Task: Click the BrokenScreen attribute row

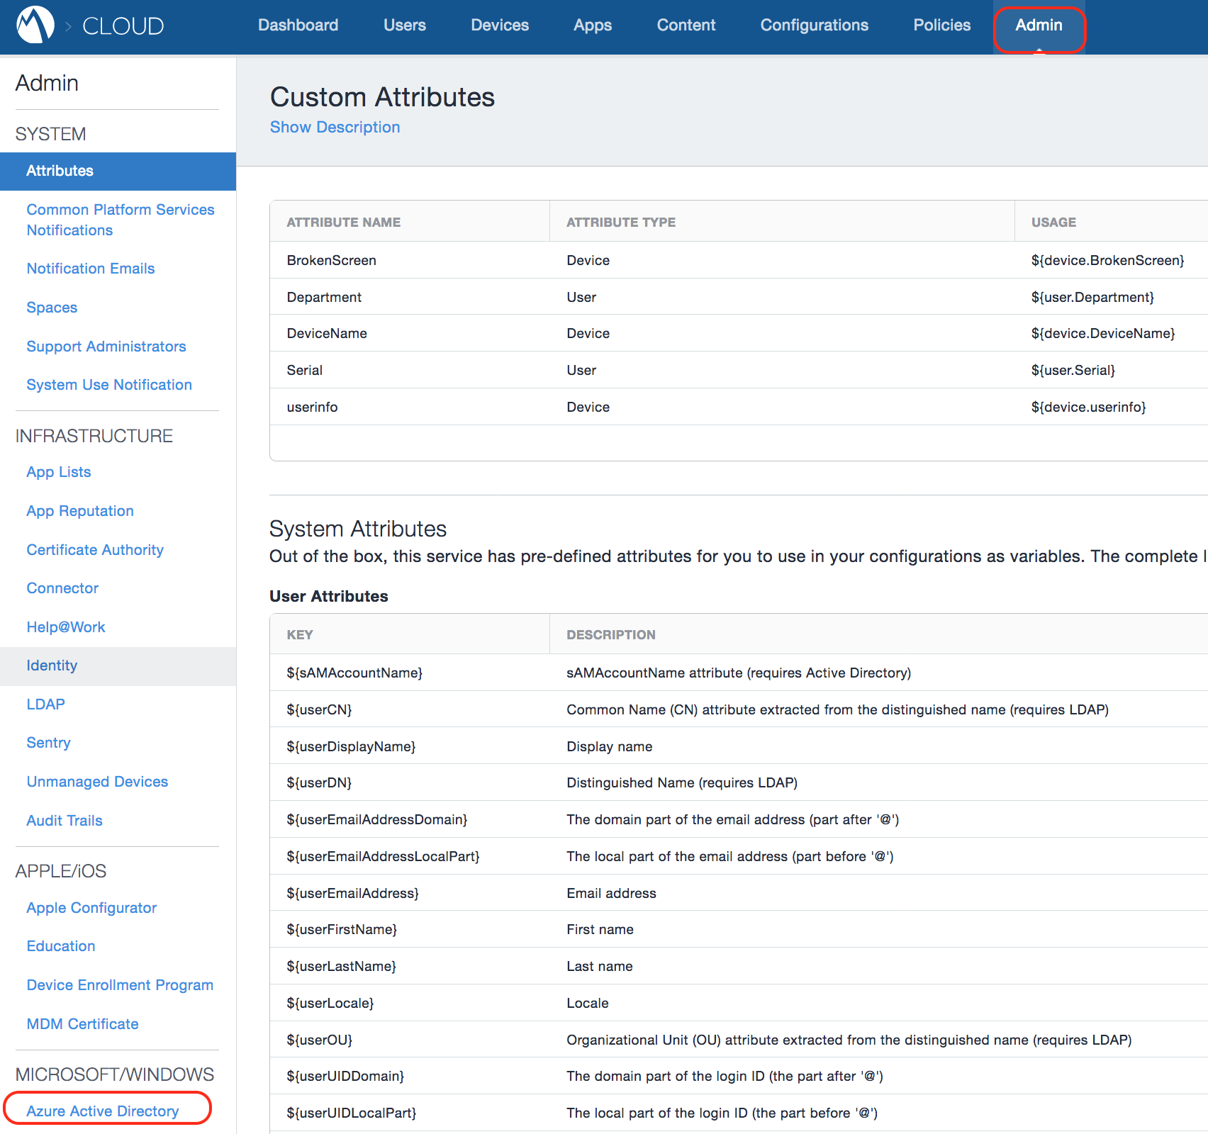Action: (332, 261)
